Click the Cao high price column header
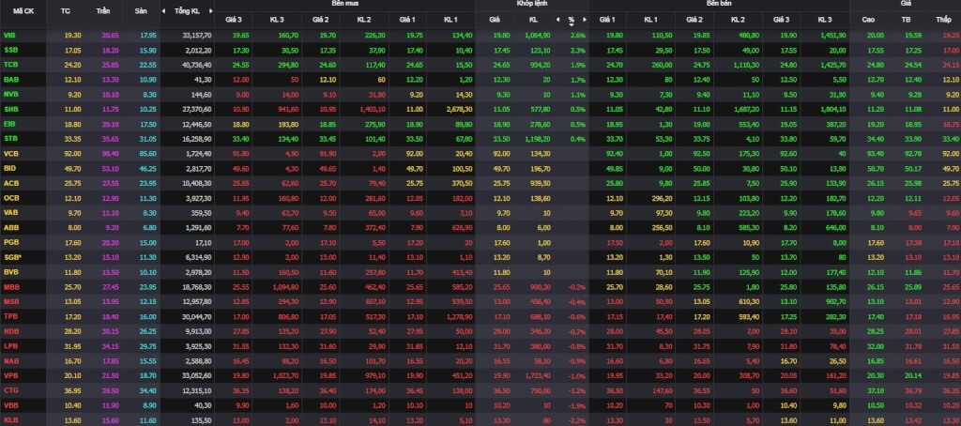The height and width of the screenshot is (426, 961). click(868, 20)
